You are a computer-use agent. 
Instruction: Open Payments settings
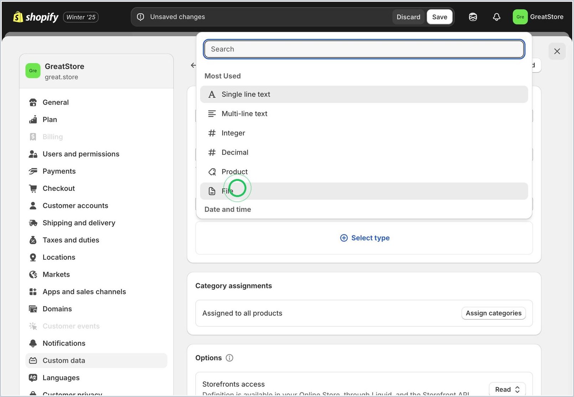pyautogui.click(x=96, y=171)
